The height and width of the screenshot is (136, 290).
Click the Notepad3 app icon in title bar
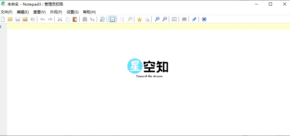pos(3,4)
